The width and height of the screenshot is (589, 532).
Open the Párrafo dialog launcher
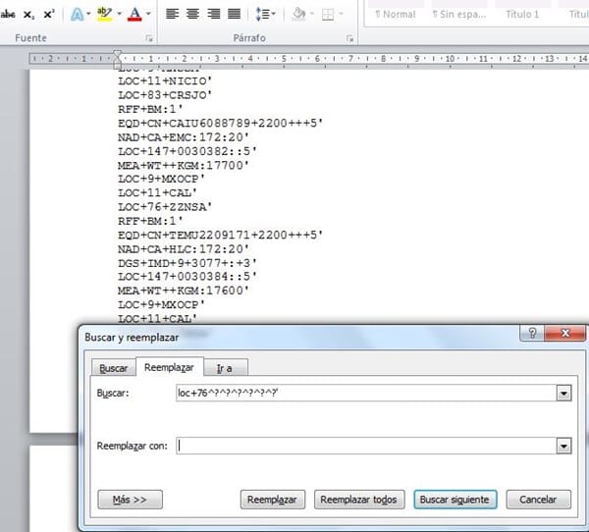tap(349, 38)
